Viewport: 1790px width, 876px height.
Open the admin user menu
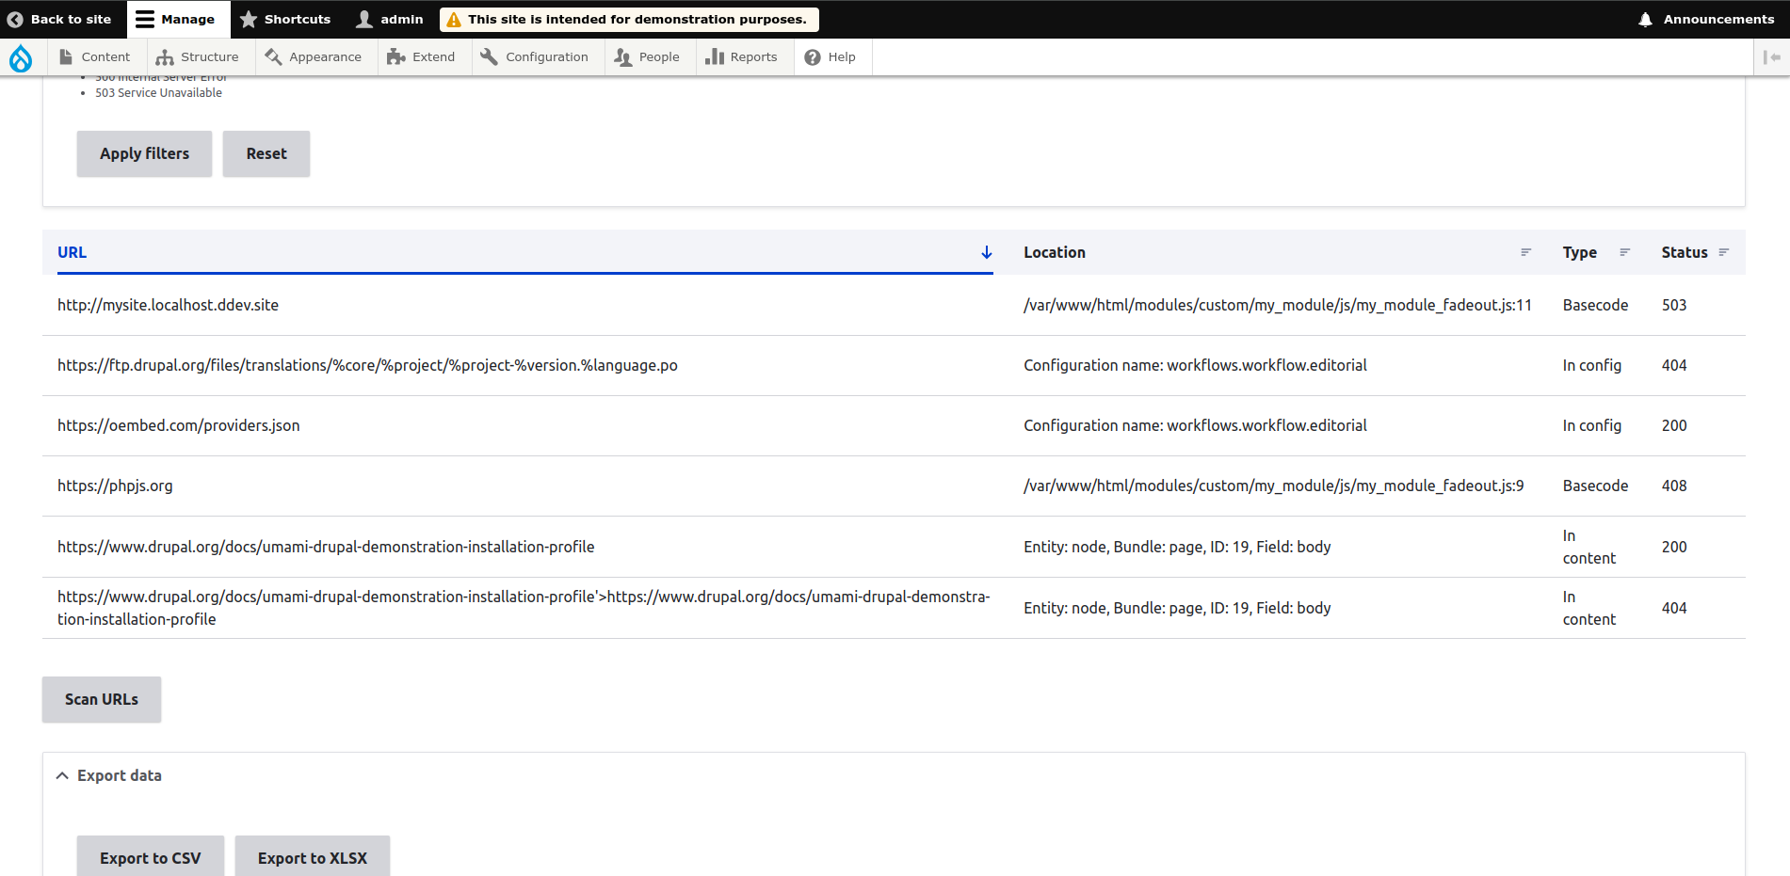pyautogui.click(x=390, y=19)
